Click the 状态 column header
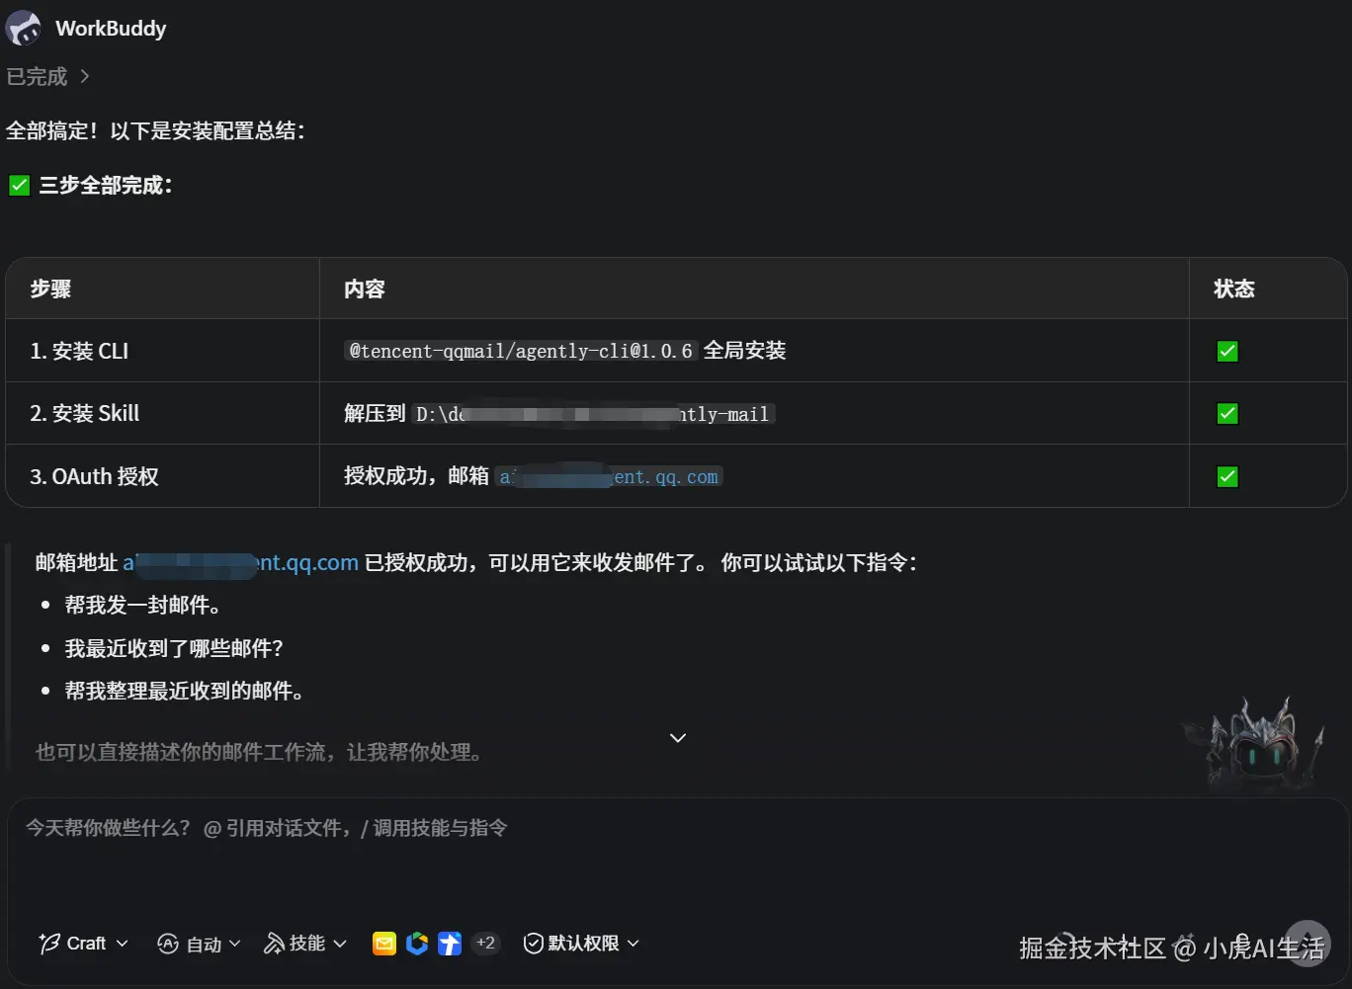The image size is (1352, 989). coord(1234,288)
